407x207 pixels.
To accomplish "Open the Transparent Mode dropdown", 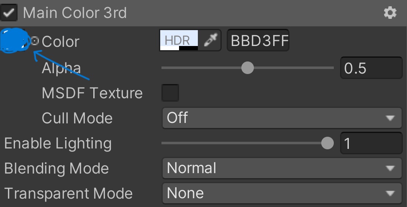I will point(279,193).
